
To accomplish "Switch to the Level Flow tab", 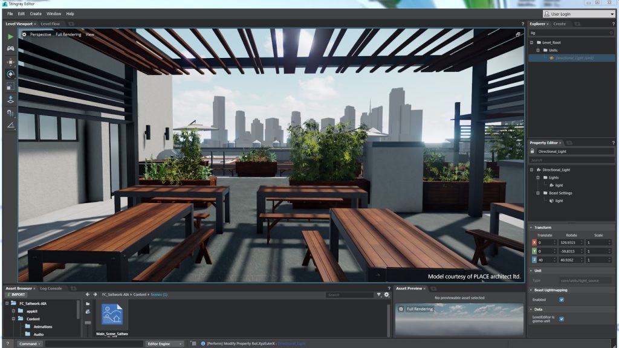I will 51,24.
